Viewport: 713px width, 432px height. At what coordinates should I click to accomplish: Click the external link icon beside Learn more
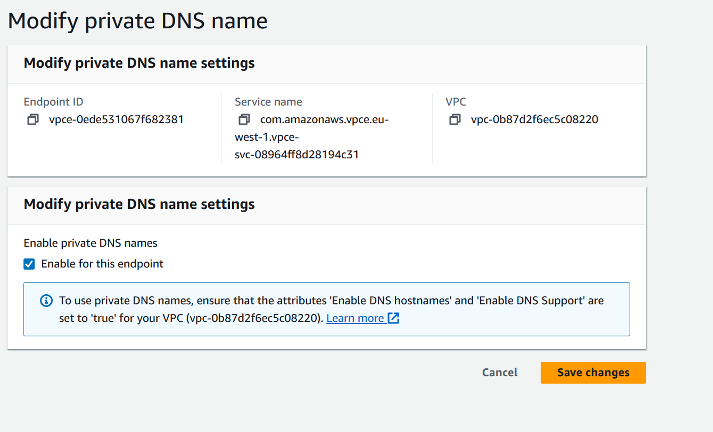click(x=393, y=318)
